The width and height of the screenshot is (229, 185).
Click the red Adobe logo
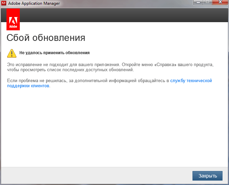pyautogui.click(x=13, y=19)
